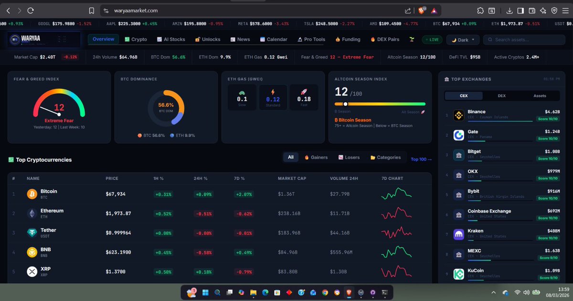Click the BNB coin icon in the table
Viewport: 573px width, 301px height.
(x=32, y=252)
